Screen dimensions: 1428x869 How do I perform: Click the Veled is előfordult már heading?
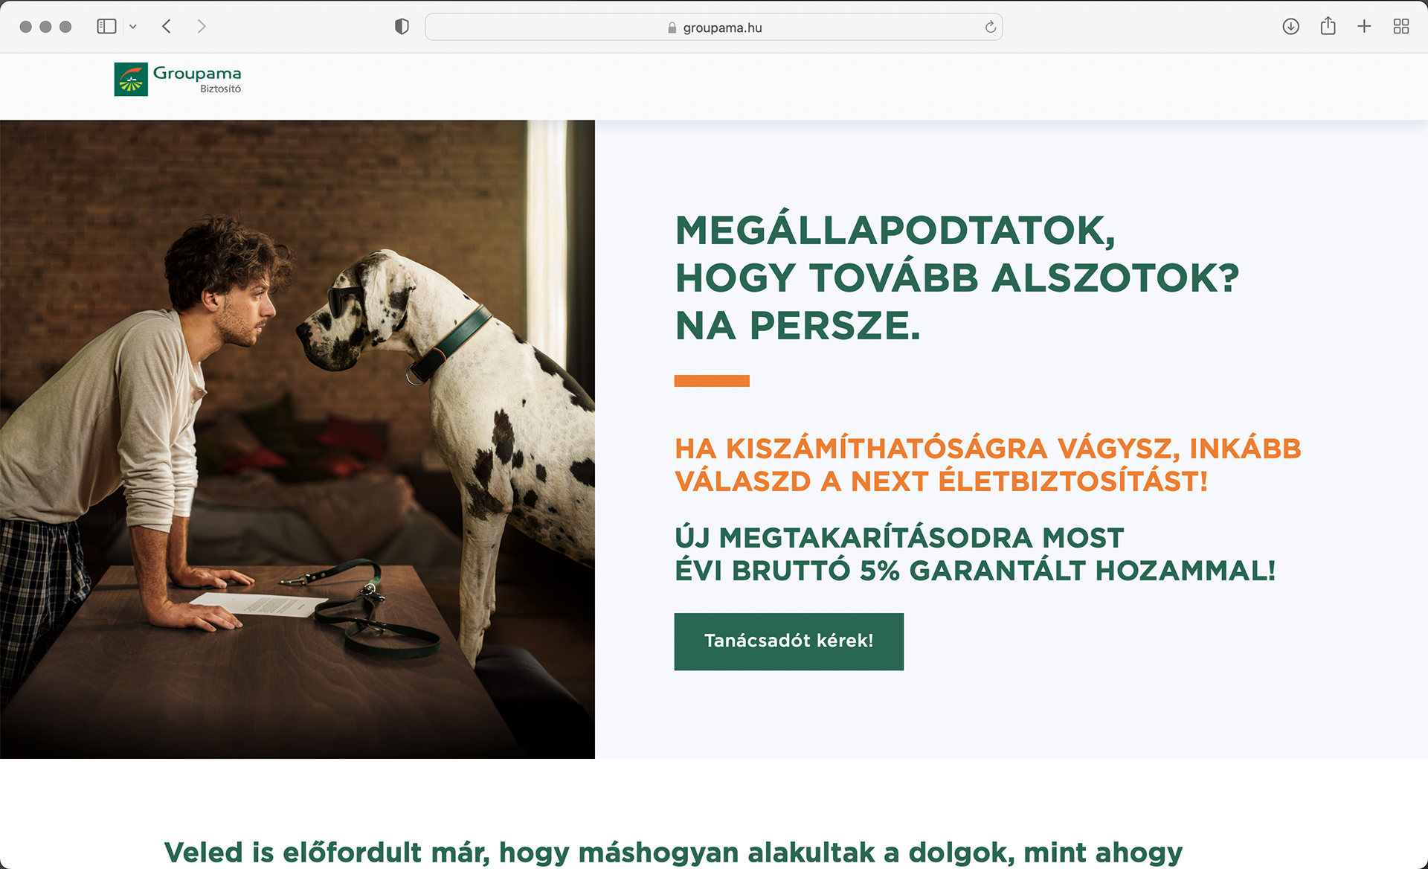673,852
